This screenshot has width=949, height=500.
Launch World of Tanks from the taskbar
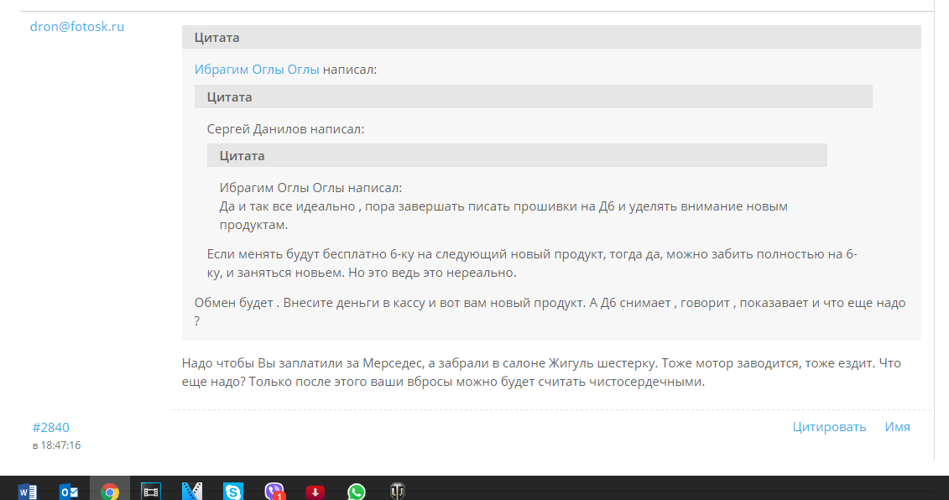(397, 491)
